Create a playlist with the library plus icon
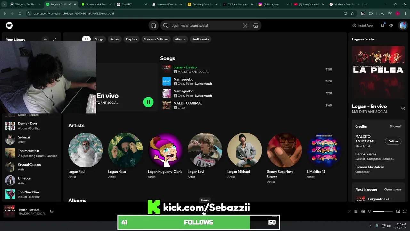 coord(45,39)
